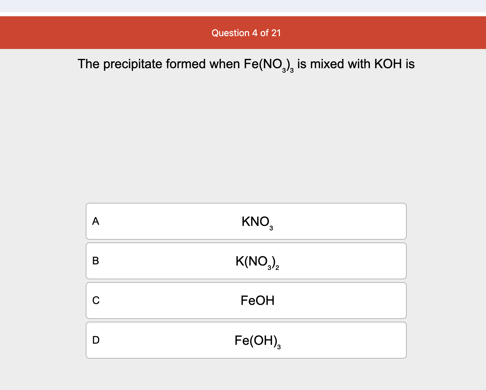Image resolution: width=486 pixels, height=390 pixels.
Task: Click the white area of option C card
Action: click(175, 300)
